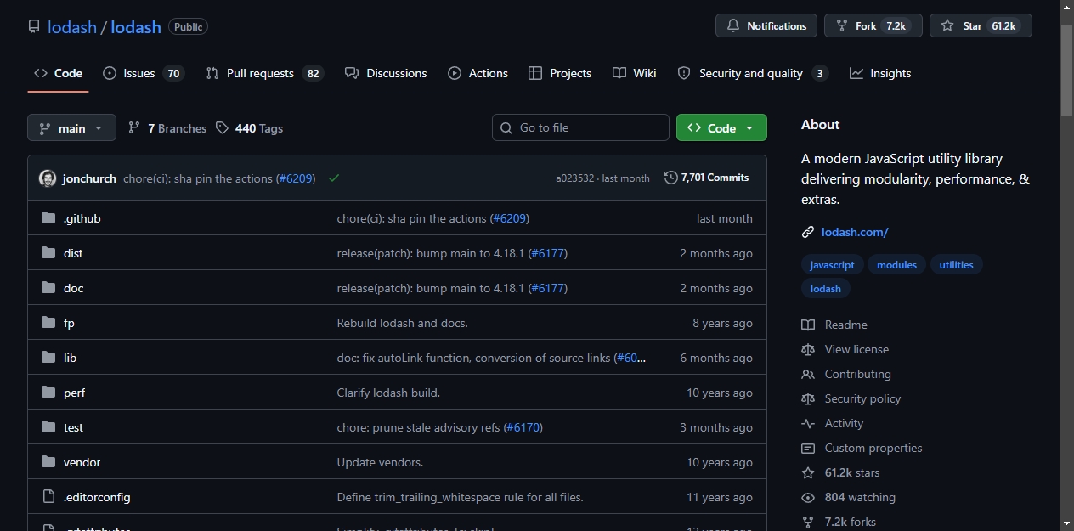
Task: Fork the repository with Fork button
Action: click(x=873, y=25)
